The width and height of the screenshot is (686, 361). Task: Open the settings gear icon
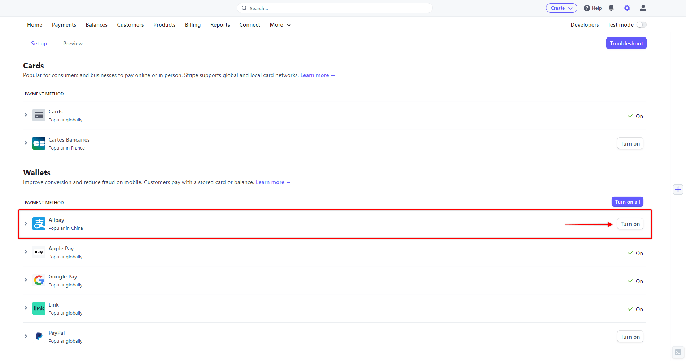[627, 8]
